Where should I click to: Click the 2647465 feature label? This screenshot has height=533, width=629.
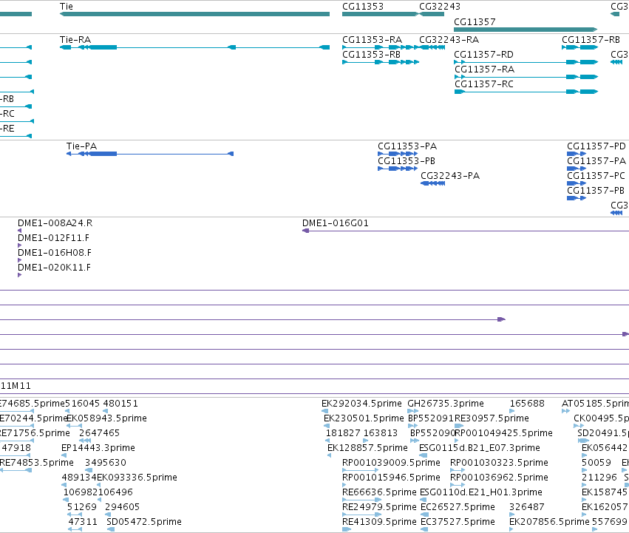click(x=100, y=433)
